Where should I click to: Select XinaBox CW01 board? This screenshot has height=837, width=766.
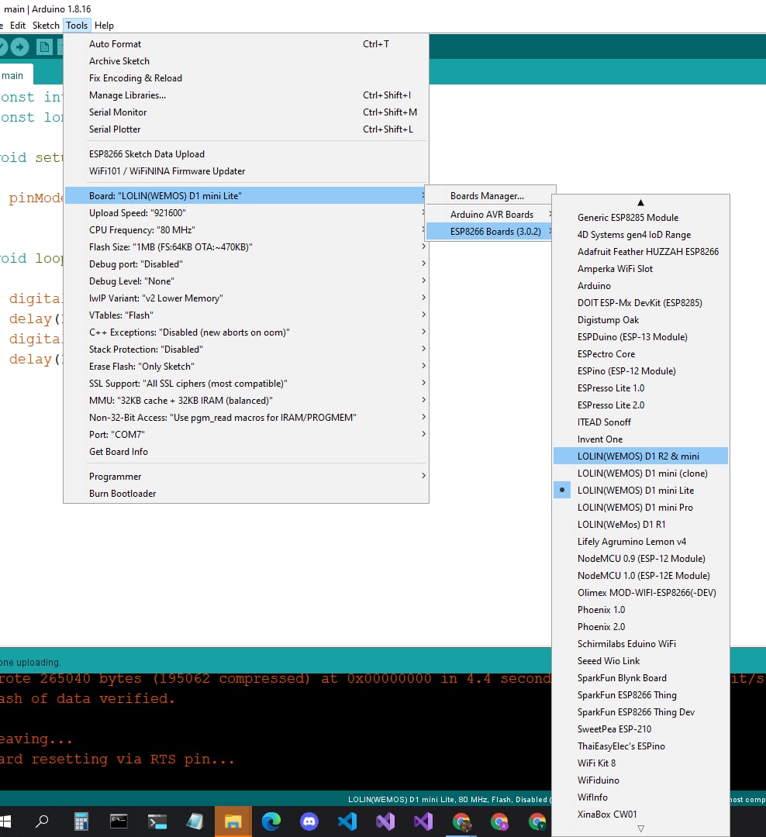tap(640, 814)
